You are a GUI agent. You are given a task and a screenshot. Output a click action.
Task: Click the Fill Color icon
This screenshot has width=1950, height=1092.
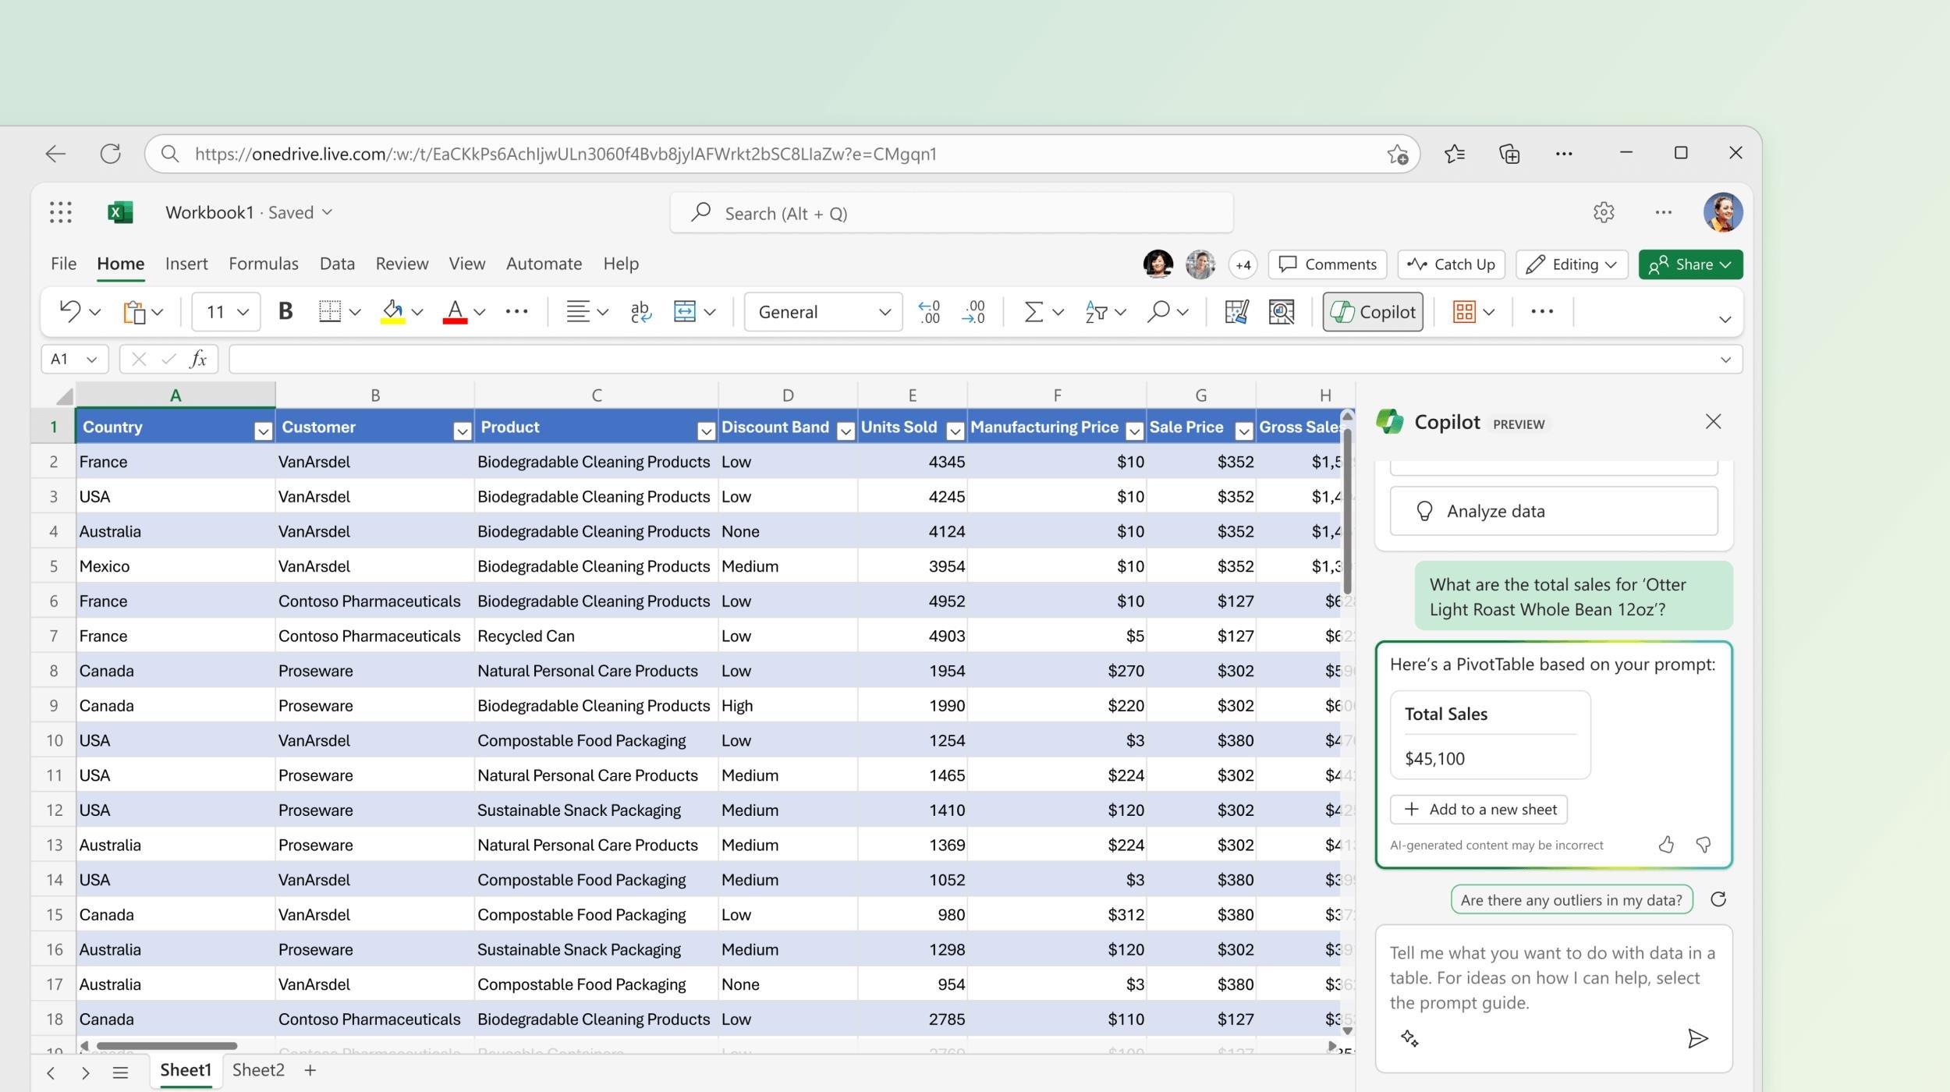[392, 311]
